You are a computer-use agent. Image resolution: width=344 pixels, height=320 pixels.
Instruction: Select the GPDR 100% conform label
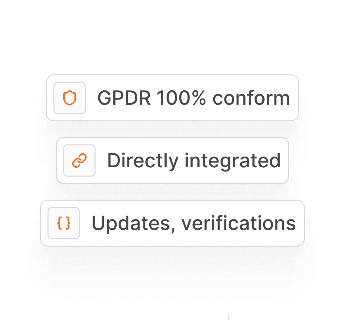tap(193, 98)
